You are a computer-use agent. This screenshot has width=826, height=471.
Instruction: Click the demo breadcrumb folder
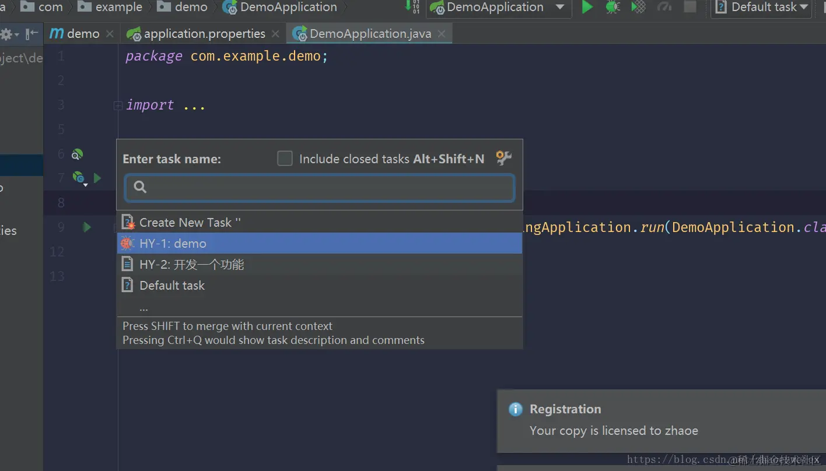click(x=183, y=7)
